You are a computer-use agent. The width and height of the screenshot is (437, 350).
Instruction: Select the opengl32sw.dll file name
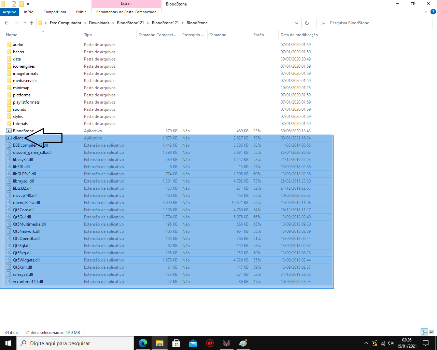coord(27,203)
